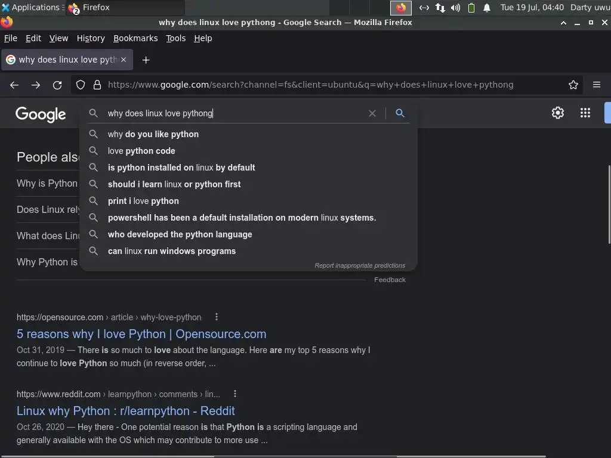Open the History menu
Screen dimensions: 611x458
[x=91, y=38]
